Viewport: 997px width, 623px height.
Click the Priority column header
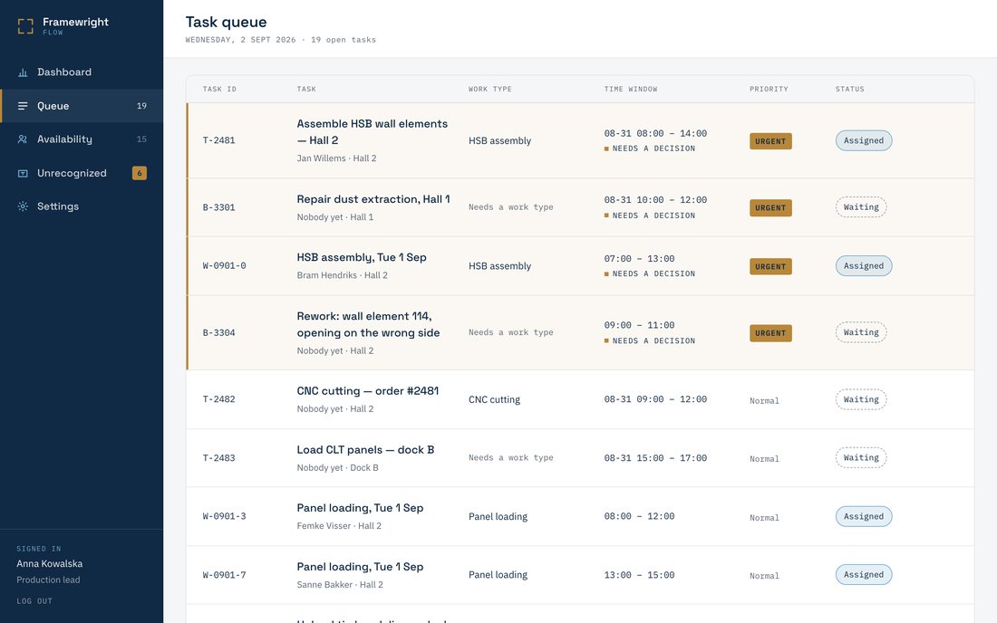[x=769, y=89]
